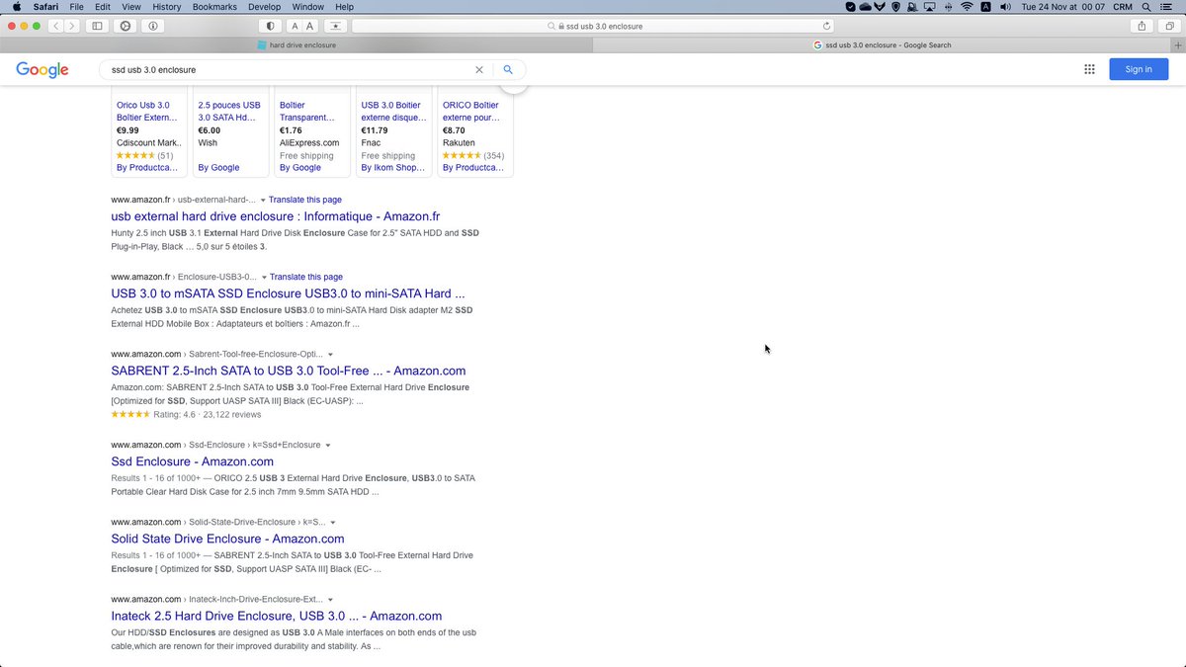
Task: Click the blue magnifier search icon
Action: [x=508, y=70]
